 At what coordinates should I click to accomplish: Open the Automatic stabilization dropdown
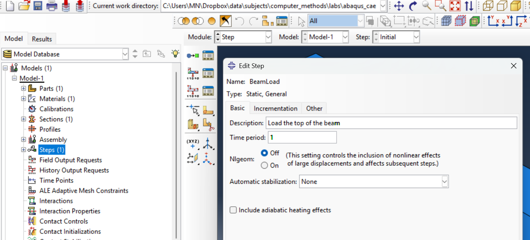point(445,182)
